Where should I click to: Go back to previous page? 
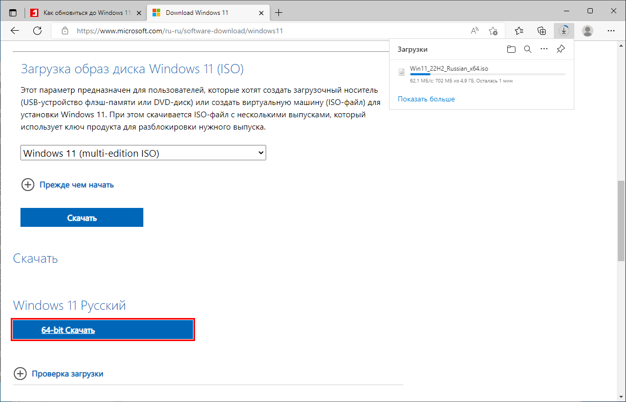coord(15,31)
